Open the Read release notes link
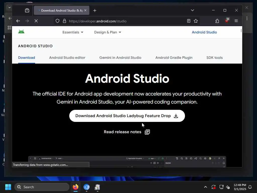Screen dimensions: 257x193 point(122,132)
